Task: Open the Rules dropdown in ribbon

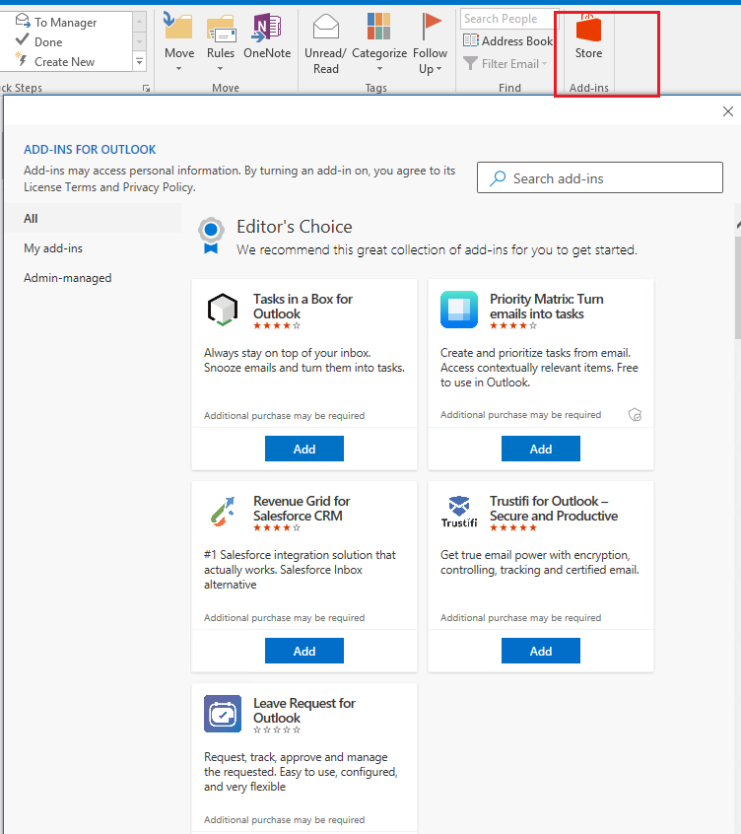Action: (221, 42)
